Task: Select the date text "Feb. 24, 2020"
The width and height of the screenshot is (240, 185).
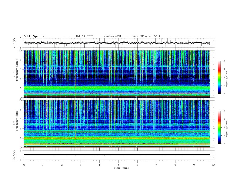Action: (x=85, y=36)
